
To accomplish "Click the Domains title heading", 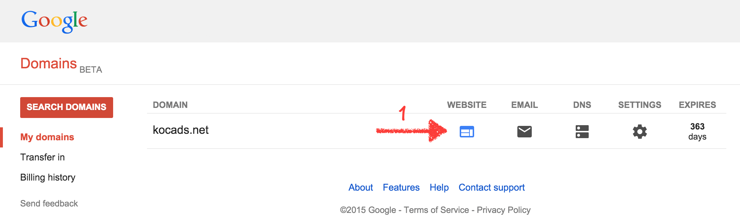I will point(49,64).
